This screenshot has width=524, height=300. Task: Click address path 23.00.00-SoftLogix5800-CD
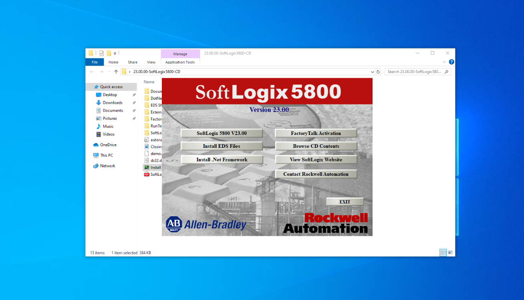[x=157, y=72]
